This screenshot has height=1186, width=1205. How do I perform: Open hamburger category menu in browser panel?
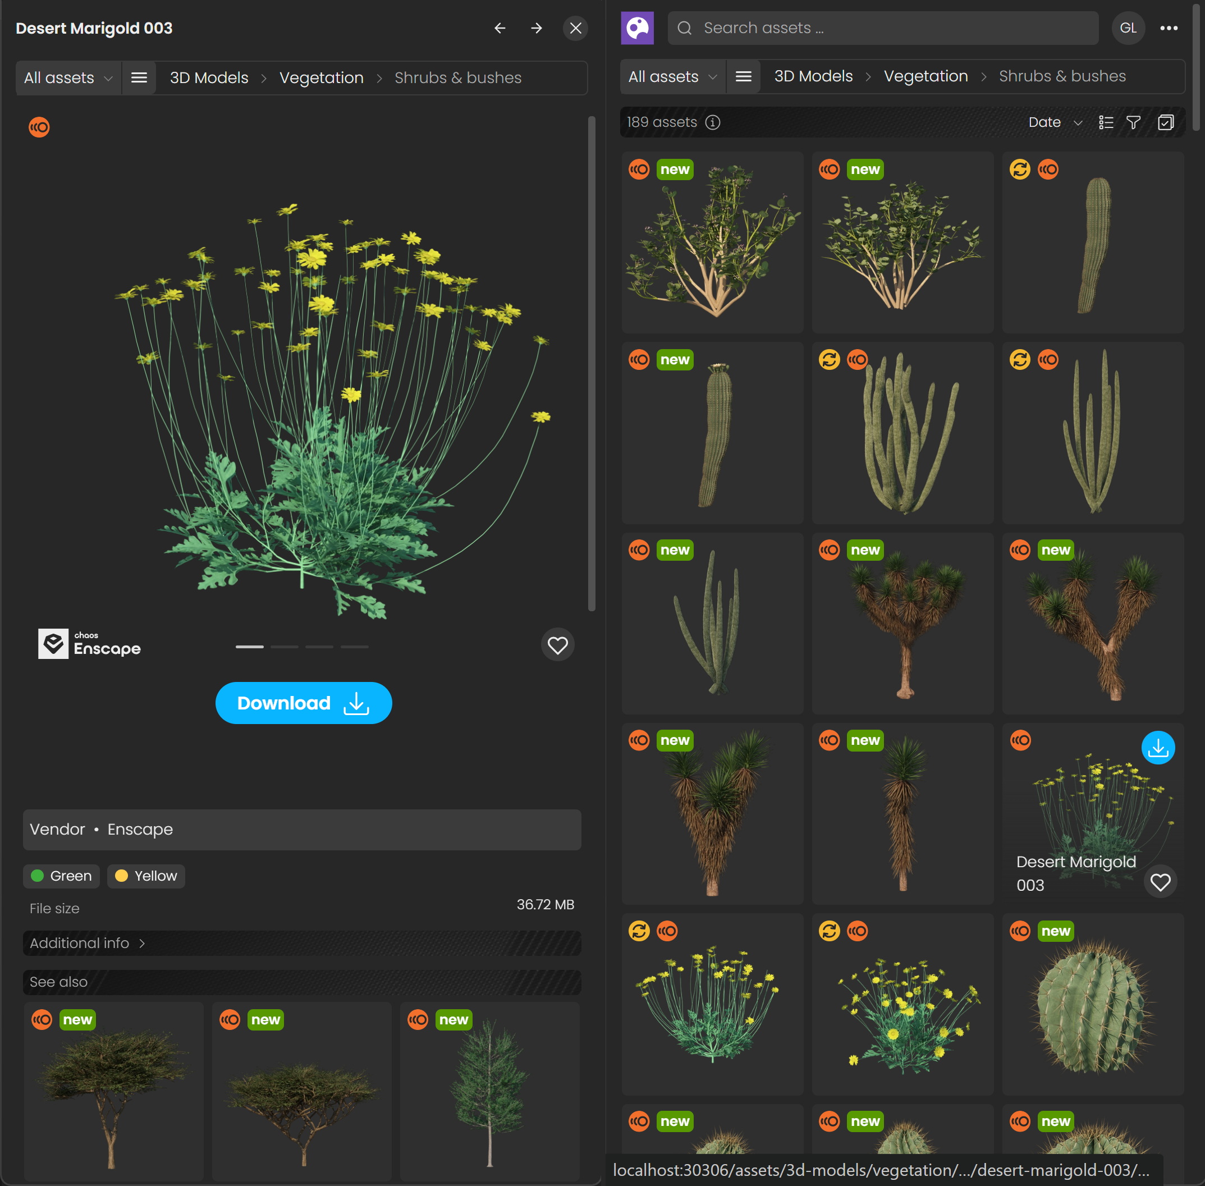pyautogui.click(x=743, y=77)
